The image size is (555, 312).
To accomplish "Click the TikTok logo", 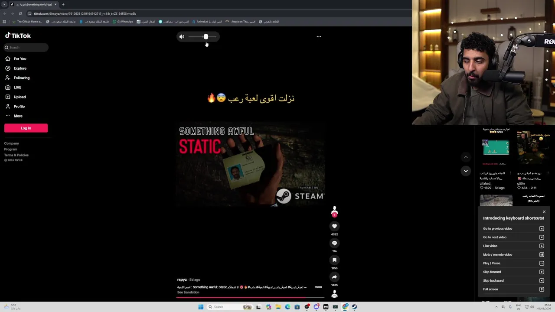I will pyautogui.click(x=18, y=36).
